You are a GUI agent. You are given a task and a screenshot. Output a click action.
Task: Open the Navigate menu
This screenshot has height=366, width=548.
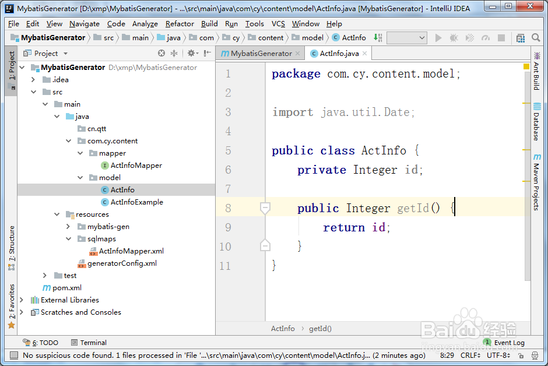pos(85,24)
